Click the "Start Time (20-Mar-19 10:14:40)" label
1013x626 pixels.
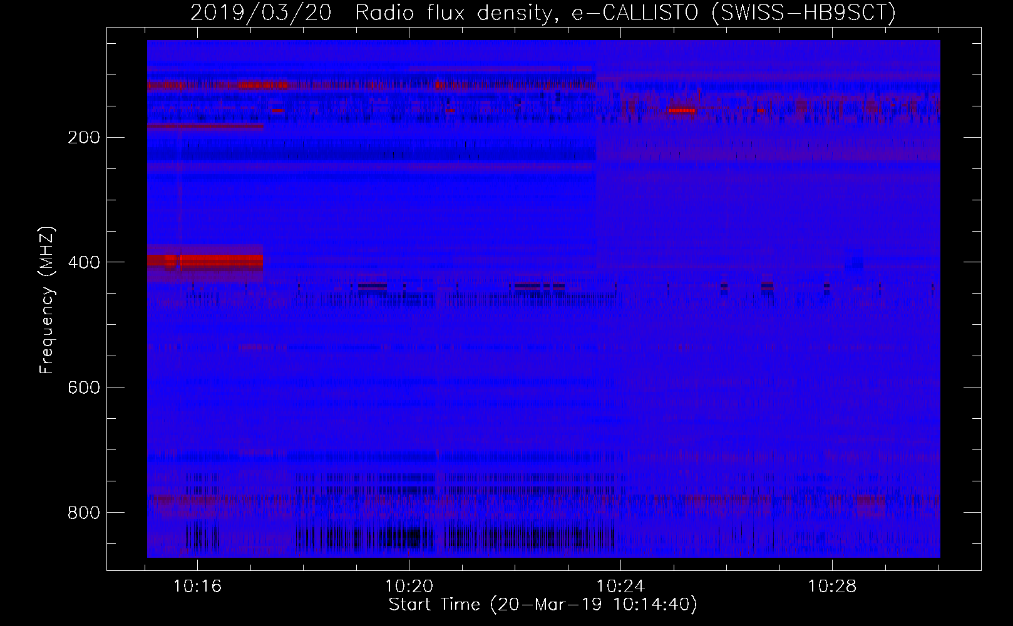[543, 604]
